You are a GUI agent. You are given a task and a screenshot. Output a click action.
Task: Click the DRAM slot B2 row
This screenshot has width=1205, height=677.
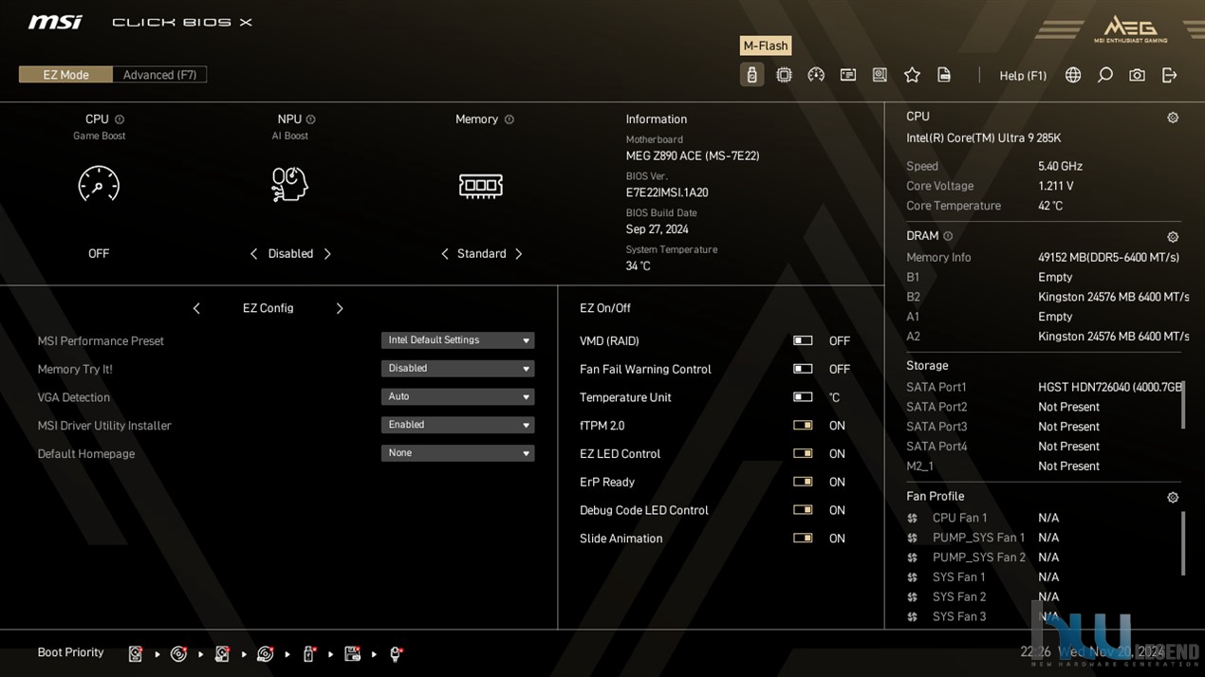click(1047, 297)
